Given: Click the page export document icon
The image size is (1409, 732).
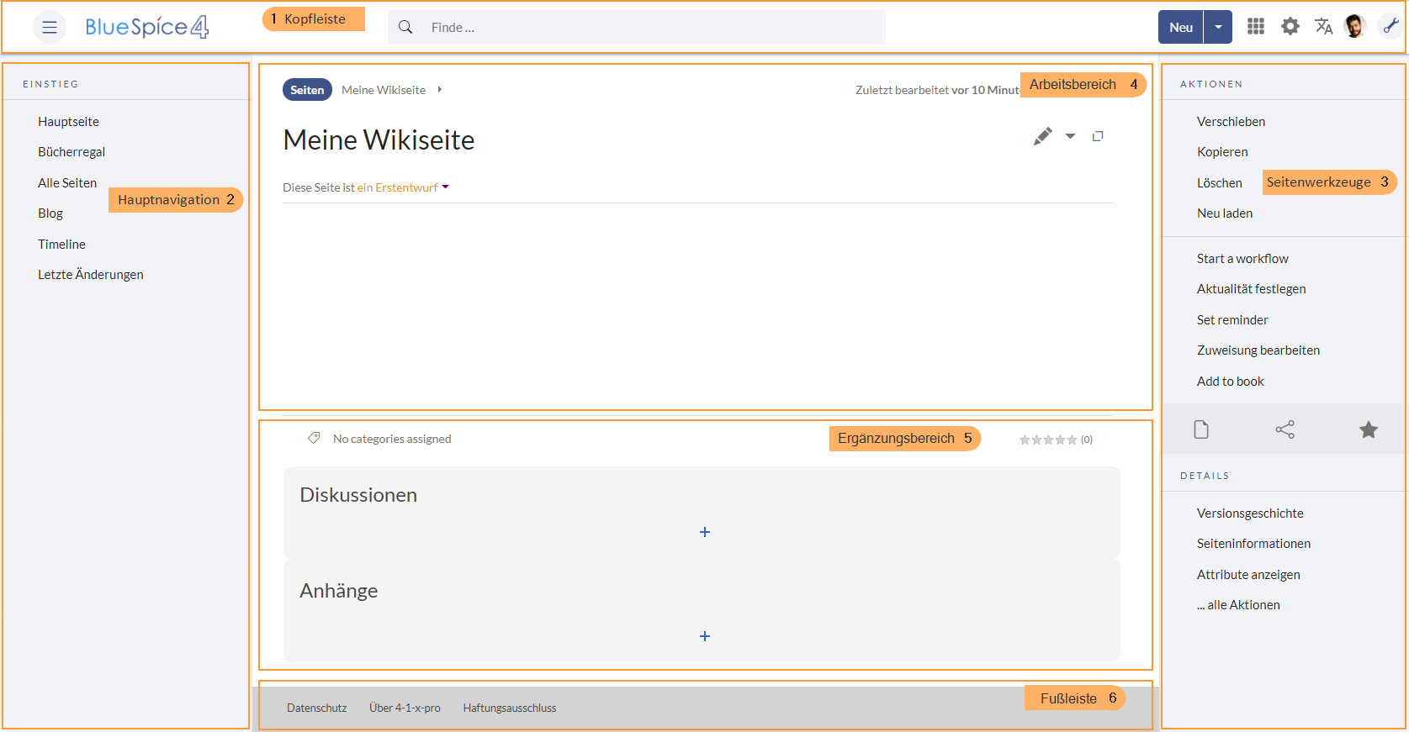Looking at the screenshot, I should pos(1201,429).
